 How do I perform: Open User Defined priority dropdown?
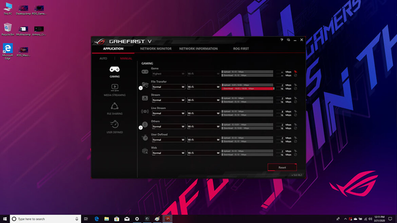point(168,140)
